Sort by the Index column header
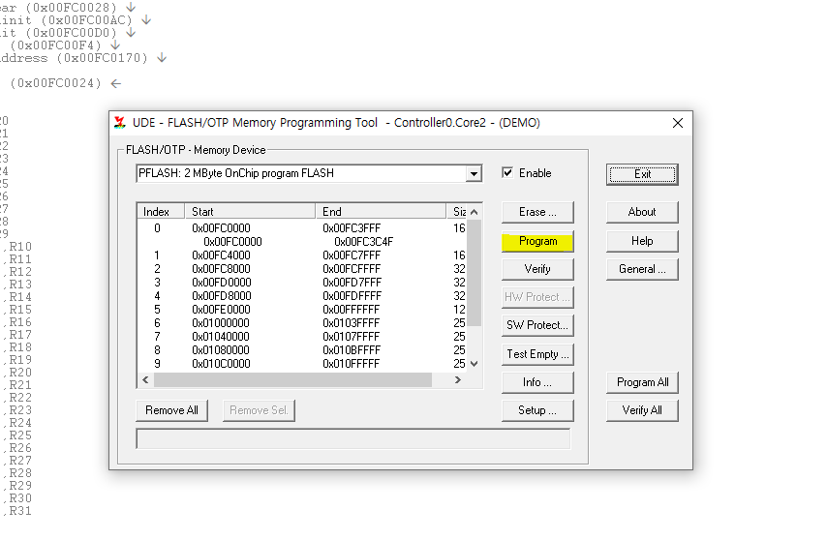This screenshot has width=827, height=540. pos(161,212)
